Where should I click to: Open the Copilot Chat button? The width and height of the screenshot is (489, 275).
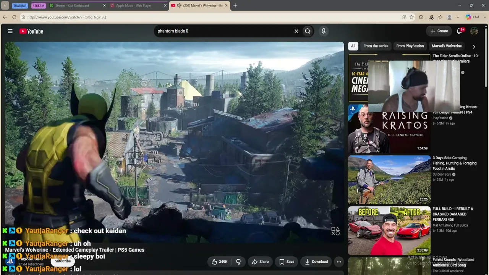pyautogui.click(x=473, y=17)
